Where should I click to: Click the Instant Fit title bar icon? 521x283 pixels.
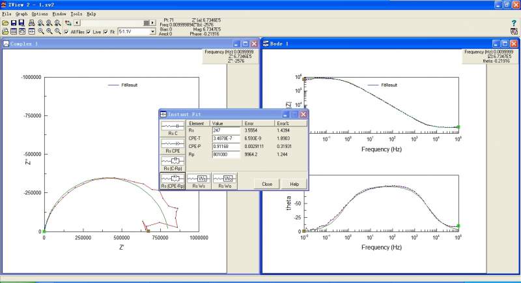163,114
